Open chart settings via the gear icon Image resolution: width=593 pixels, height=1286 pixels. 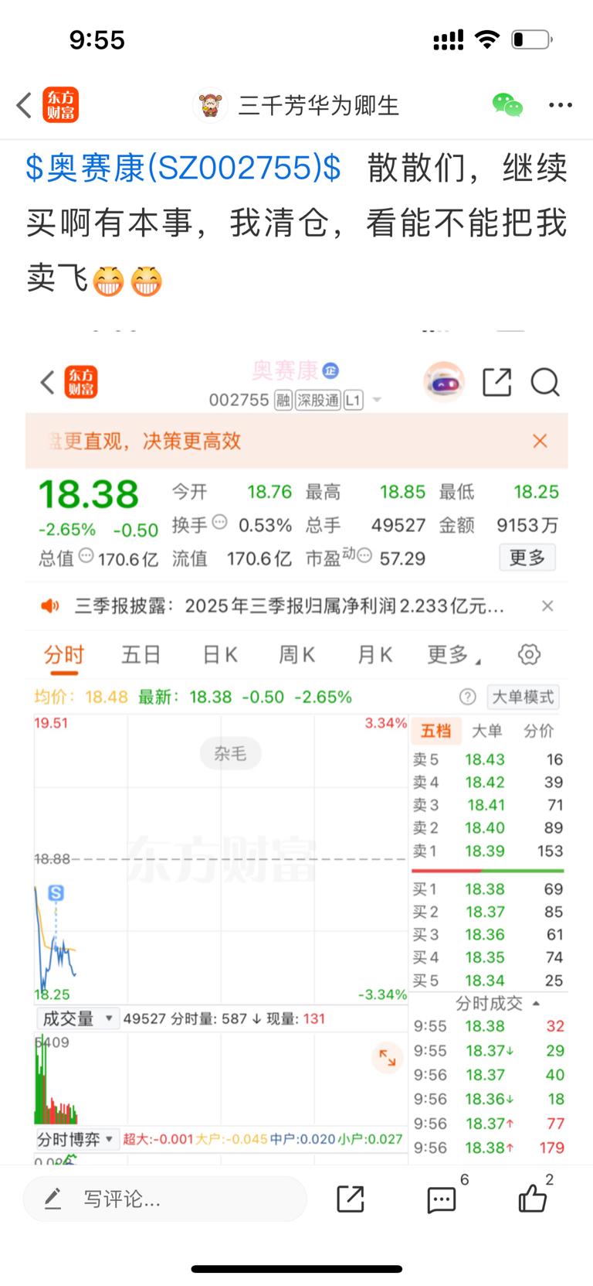(x=529, y=655)
